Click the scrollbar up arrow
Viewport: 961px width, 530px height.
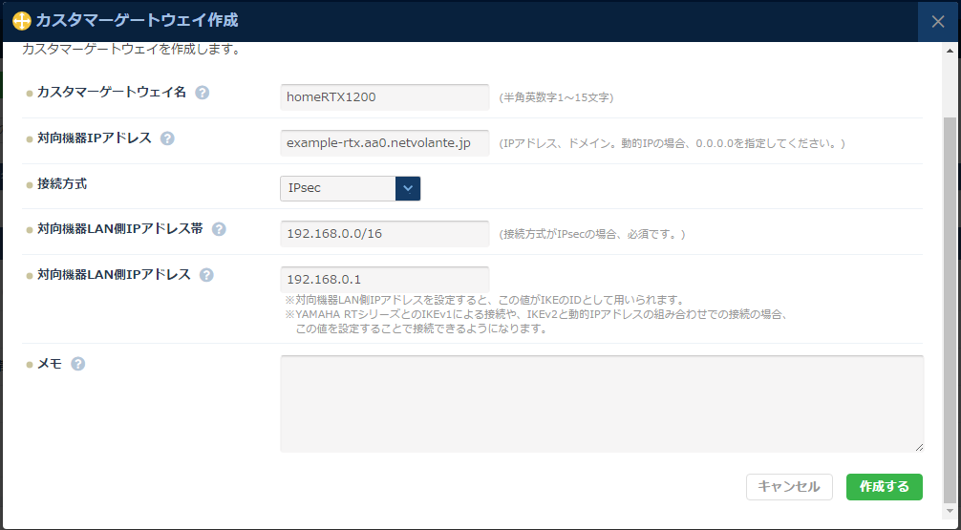click(950, 51)
